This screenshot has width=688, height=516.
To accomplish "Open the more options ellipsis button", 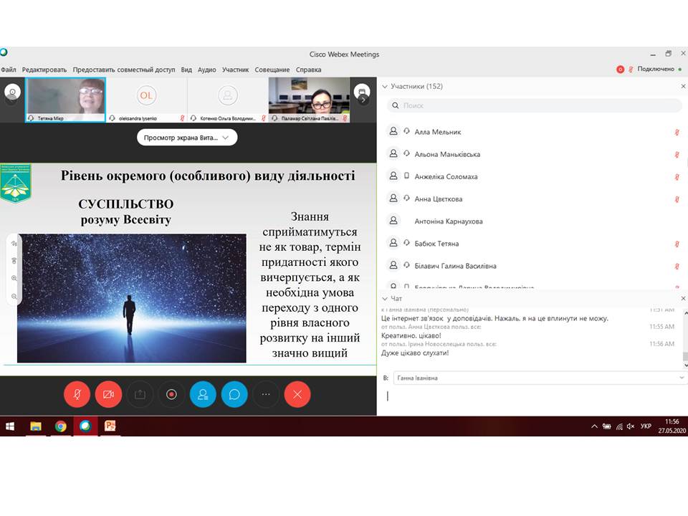I will pyautogui.click(x=266, y=394).
